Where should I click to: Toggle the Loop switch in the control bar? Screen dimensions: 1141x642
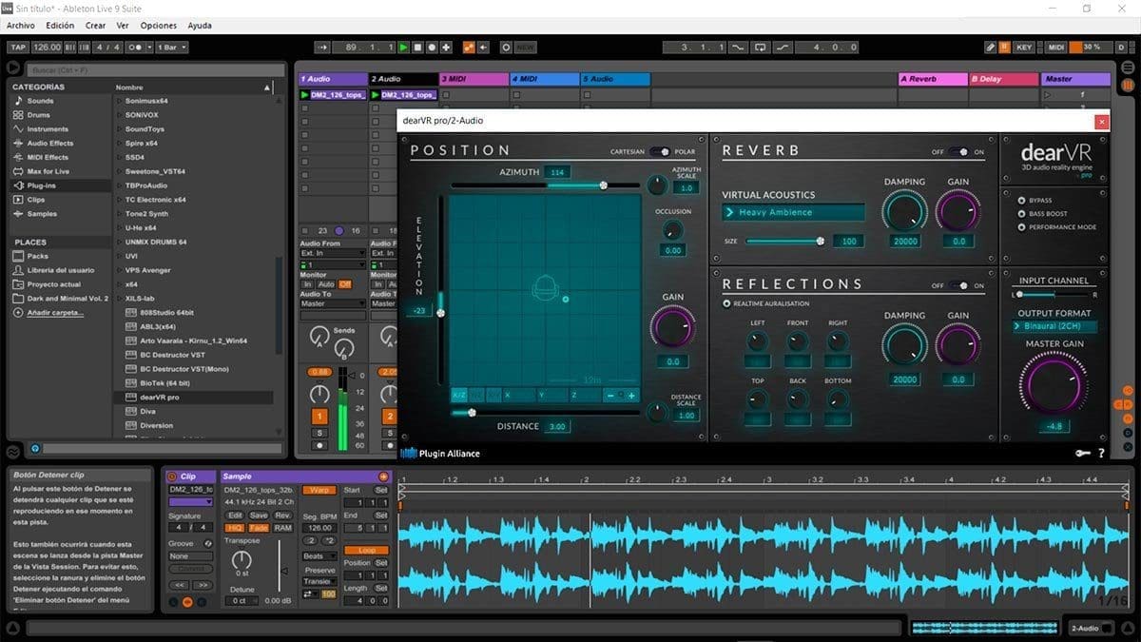pos(760,47)
